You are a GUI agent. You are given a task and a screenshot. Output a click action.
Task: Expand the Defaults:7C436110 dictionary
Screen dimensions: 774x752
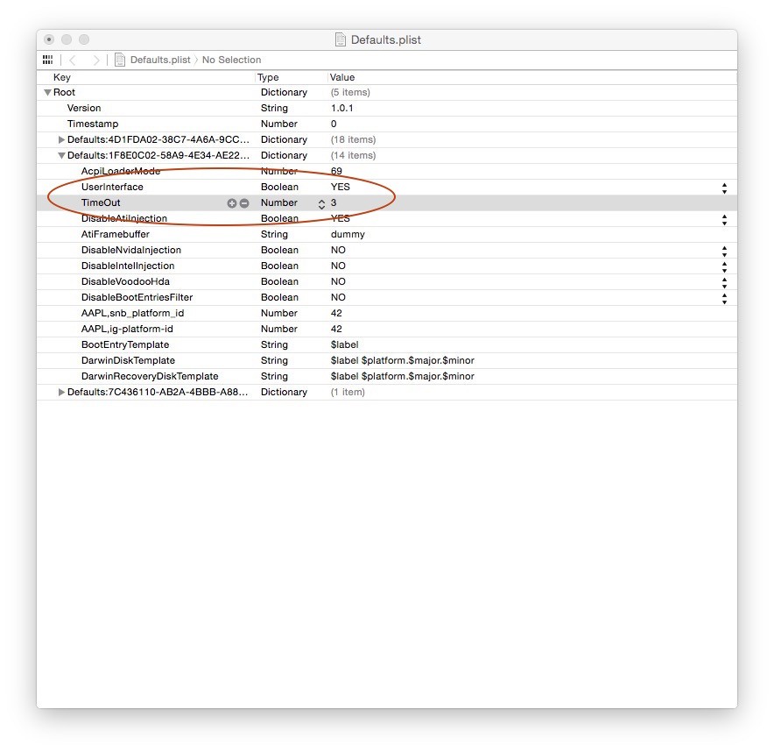pyautogui.click(x=61, y=393)
